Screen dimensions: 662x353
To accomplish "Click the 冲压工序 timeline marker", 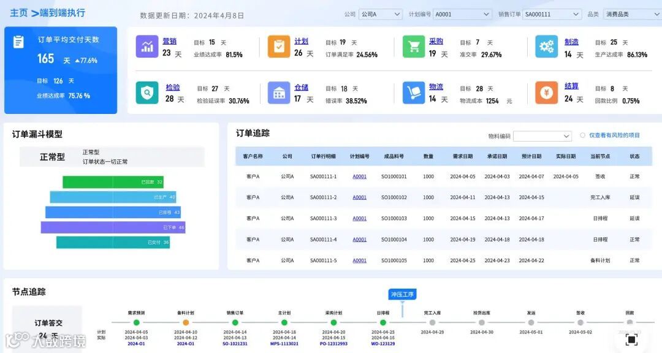I will point(402,294).
